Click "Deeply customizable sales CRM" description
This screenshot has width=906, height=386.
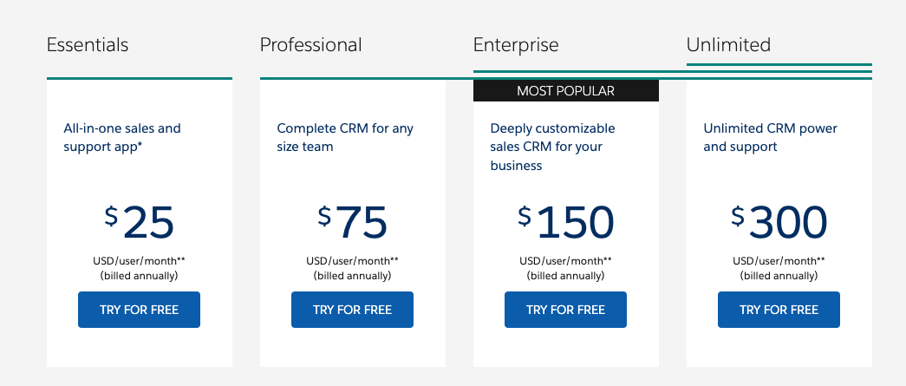tap(552, 147)
